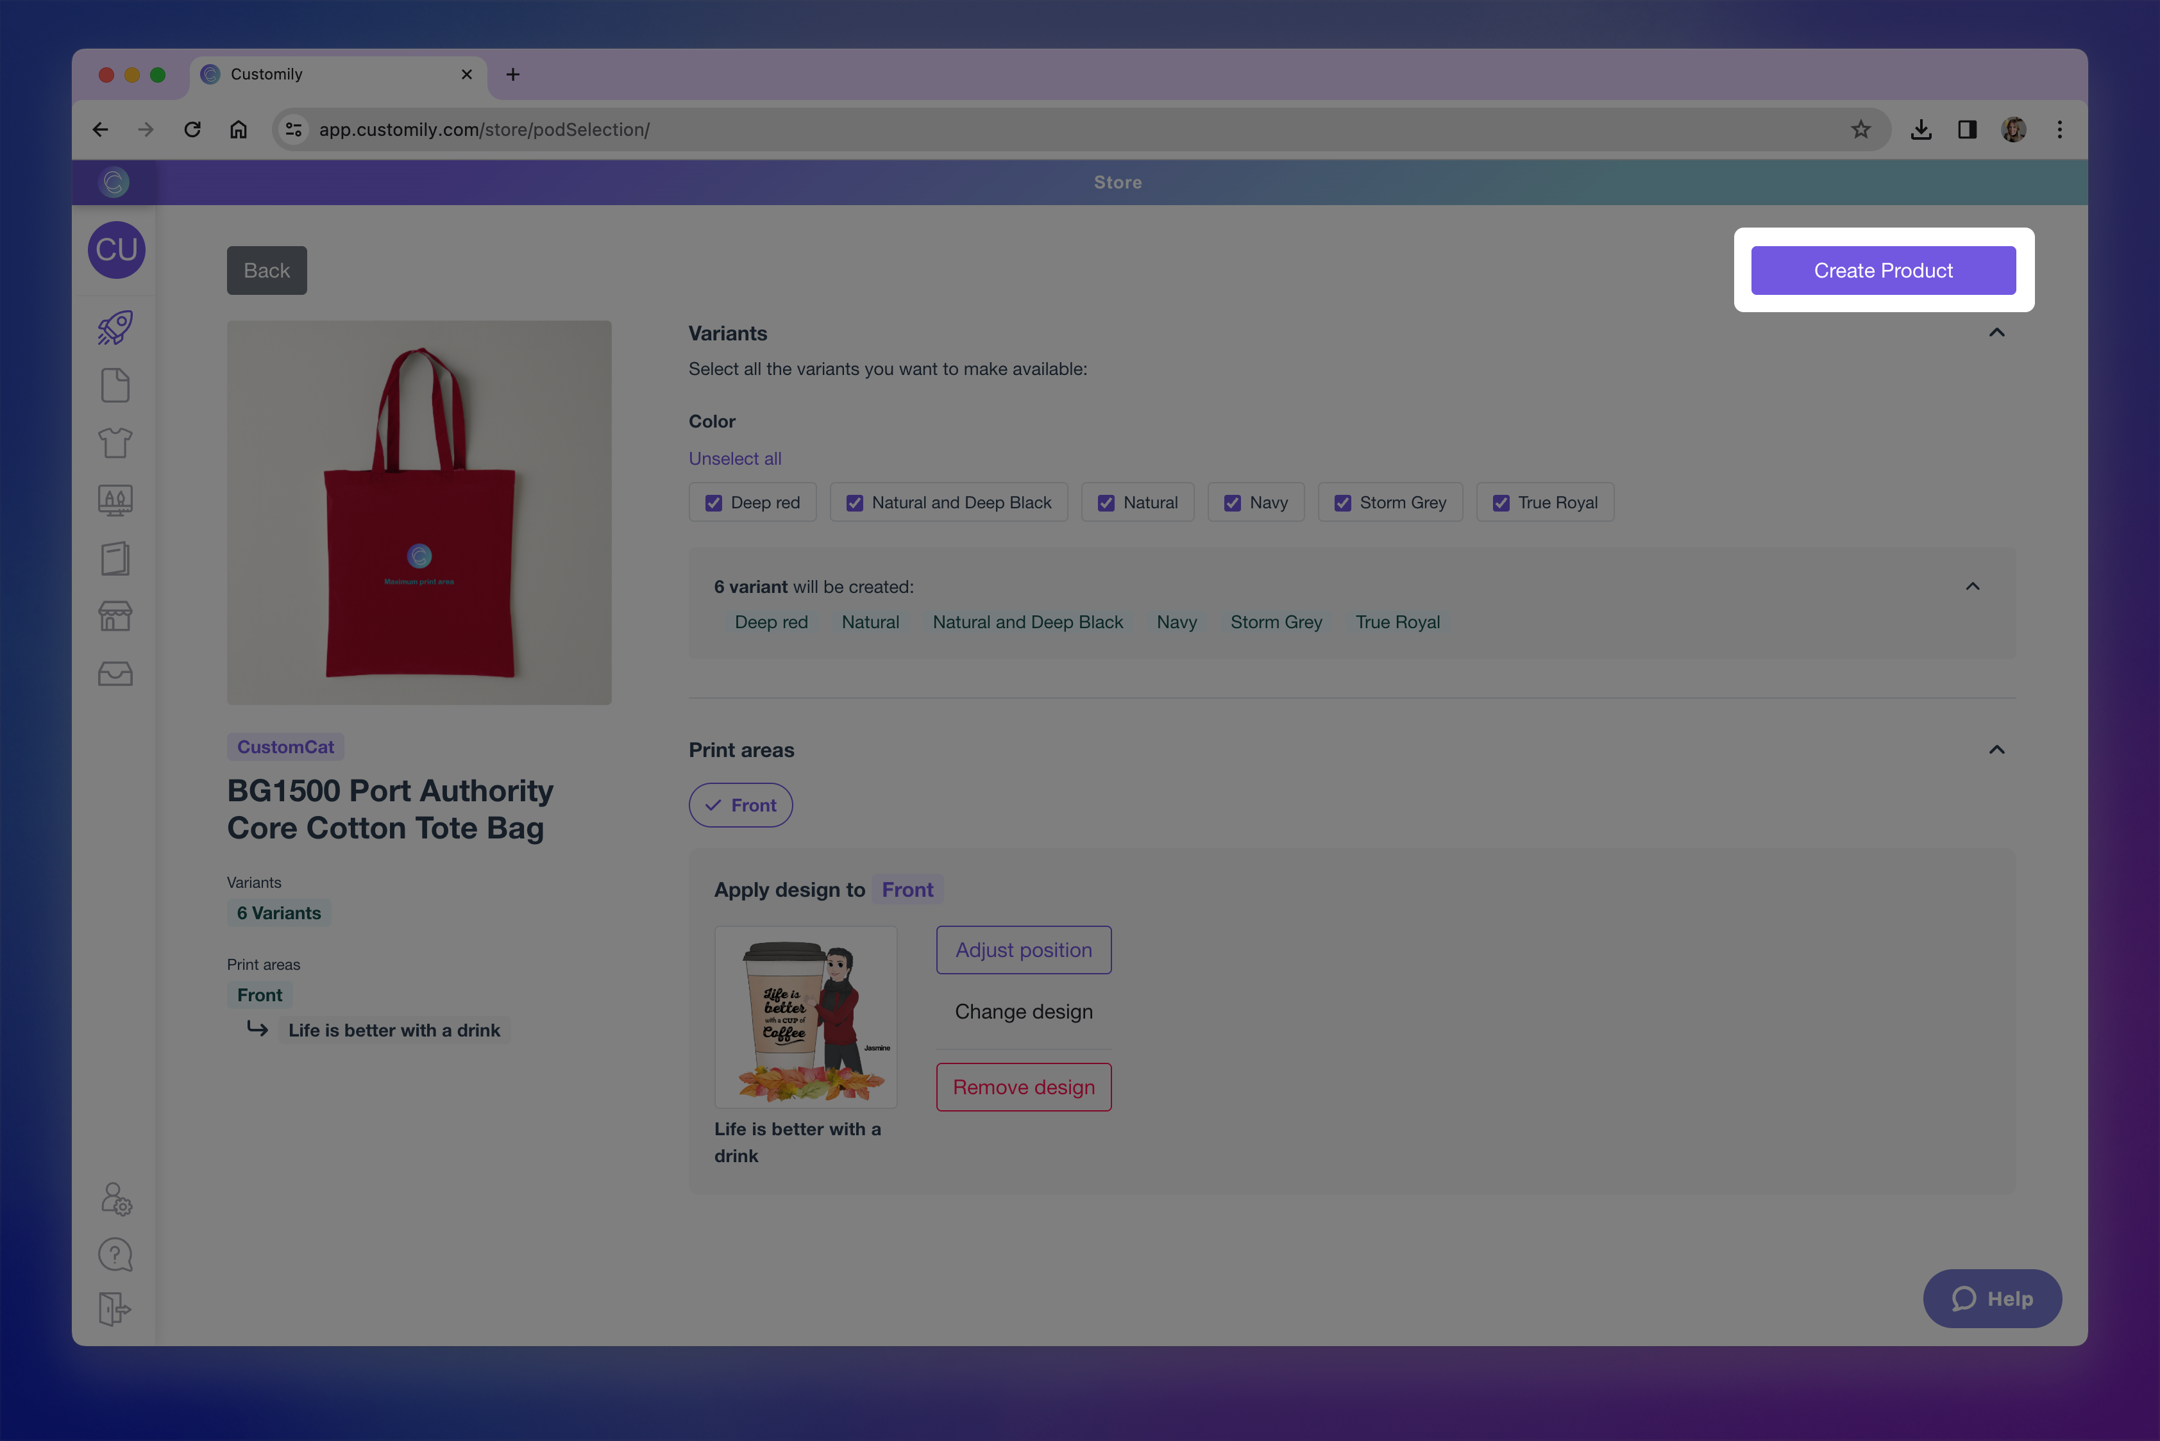
Task: Uncheck the True Royal color option
Action: coord(1501,502)
